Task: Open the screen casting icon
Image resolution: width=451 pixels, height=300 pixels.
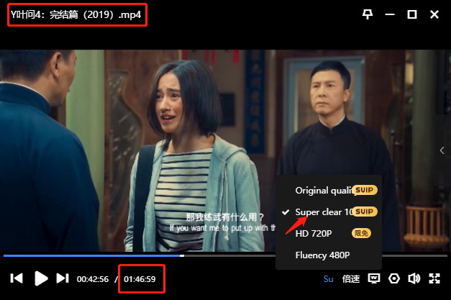Action: pos(374,278)
